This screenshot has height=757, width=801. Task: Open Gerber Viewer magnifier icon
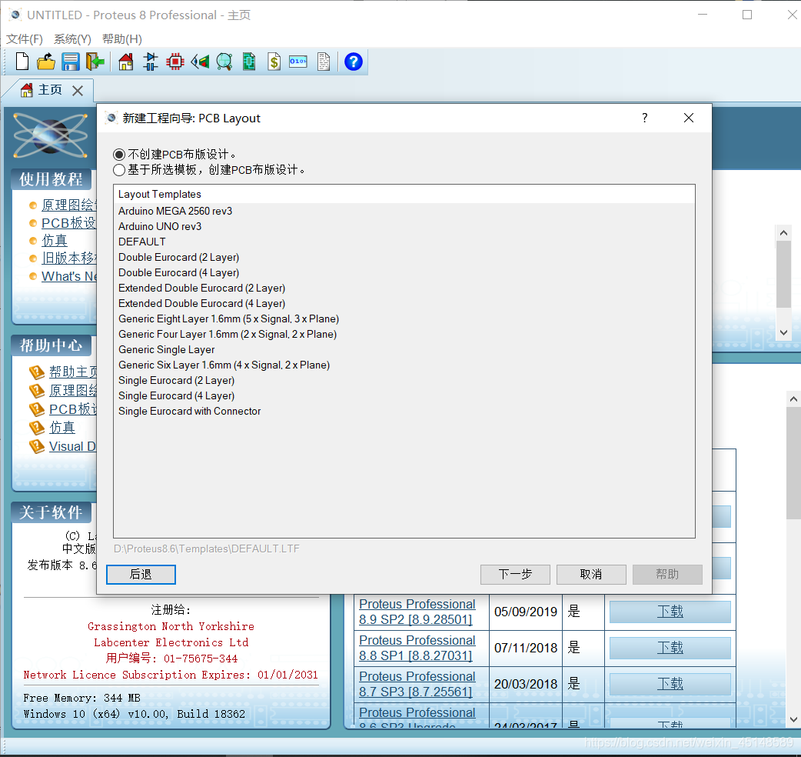tap(224, 62)
